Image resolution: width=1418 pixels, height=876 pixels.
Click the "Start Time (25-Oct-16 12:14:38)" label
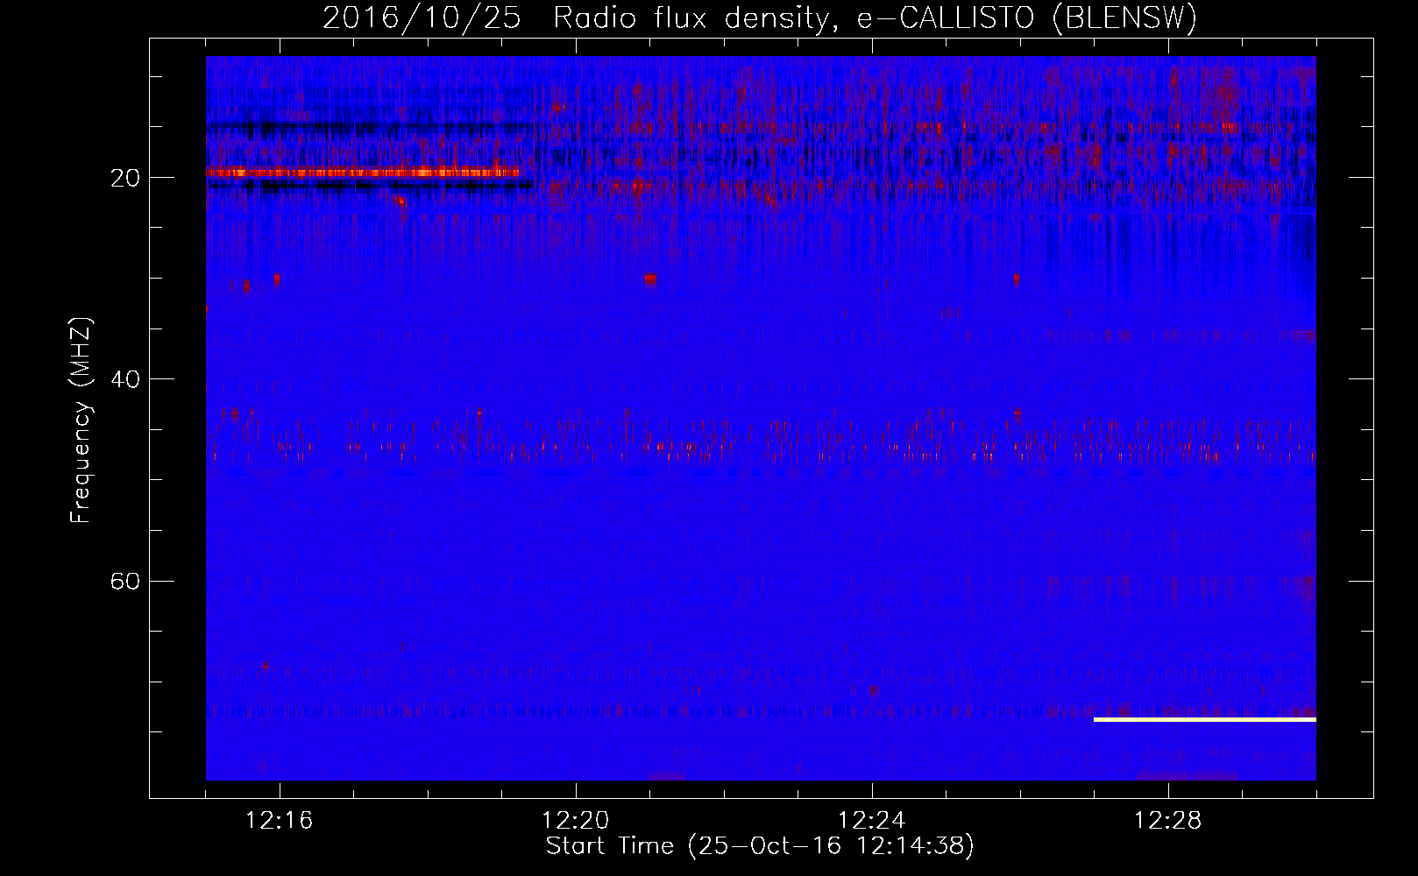click(x=760, y=846)
